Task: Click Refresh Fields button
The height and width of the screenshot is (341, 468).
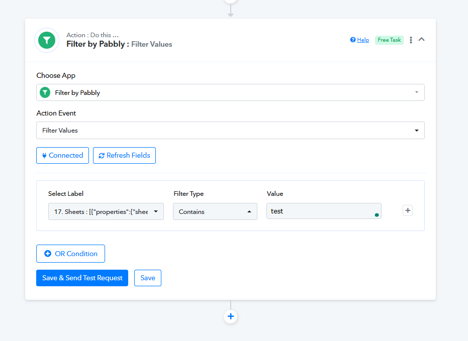Action: tap(124, 155)
